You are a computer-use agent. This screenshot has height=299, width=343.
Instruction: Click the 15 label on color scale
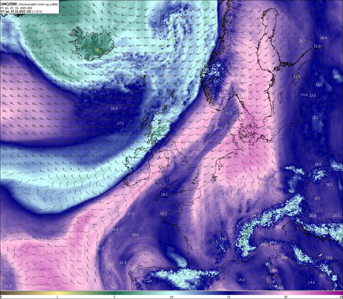[x=229, y=297]
